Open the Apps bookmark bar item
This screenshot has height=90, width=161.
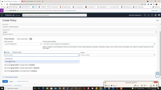[x=3, y=7]
